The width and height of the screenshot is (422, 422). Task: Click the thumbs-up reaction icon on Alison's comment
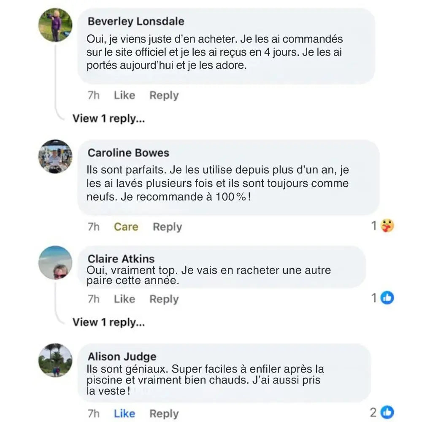(387, 412)
